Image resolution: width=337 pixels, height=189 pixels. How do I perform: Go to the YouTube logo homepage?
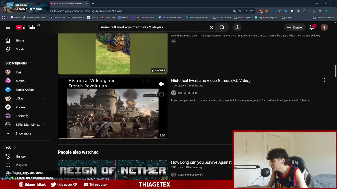tap(26, 27)
